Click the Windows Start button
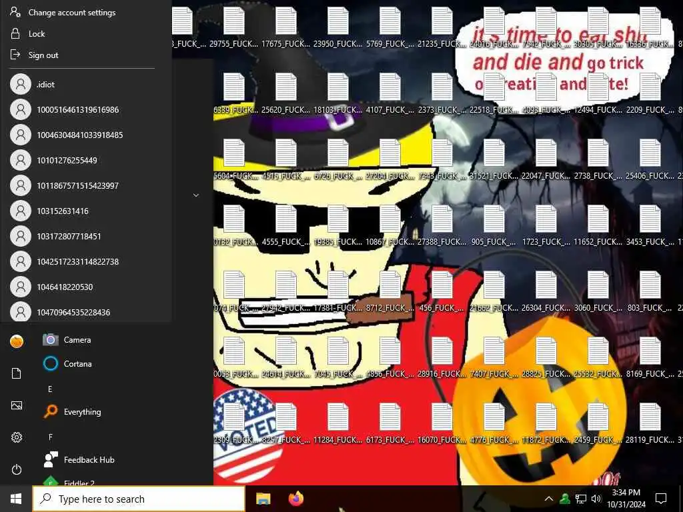 (16, 499)
